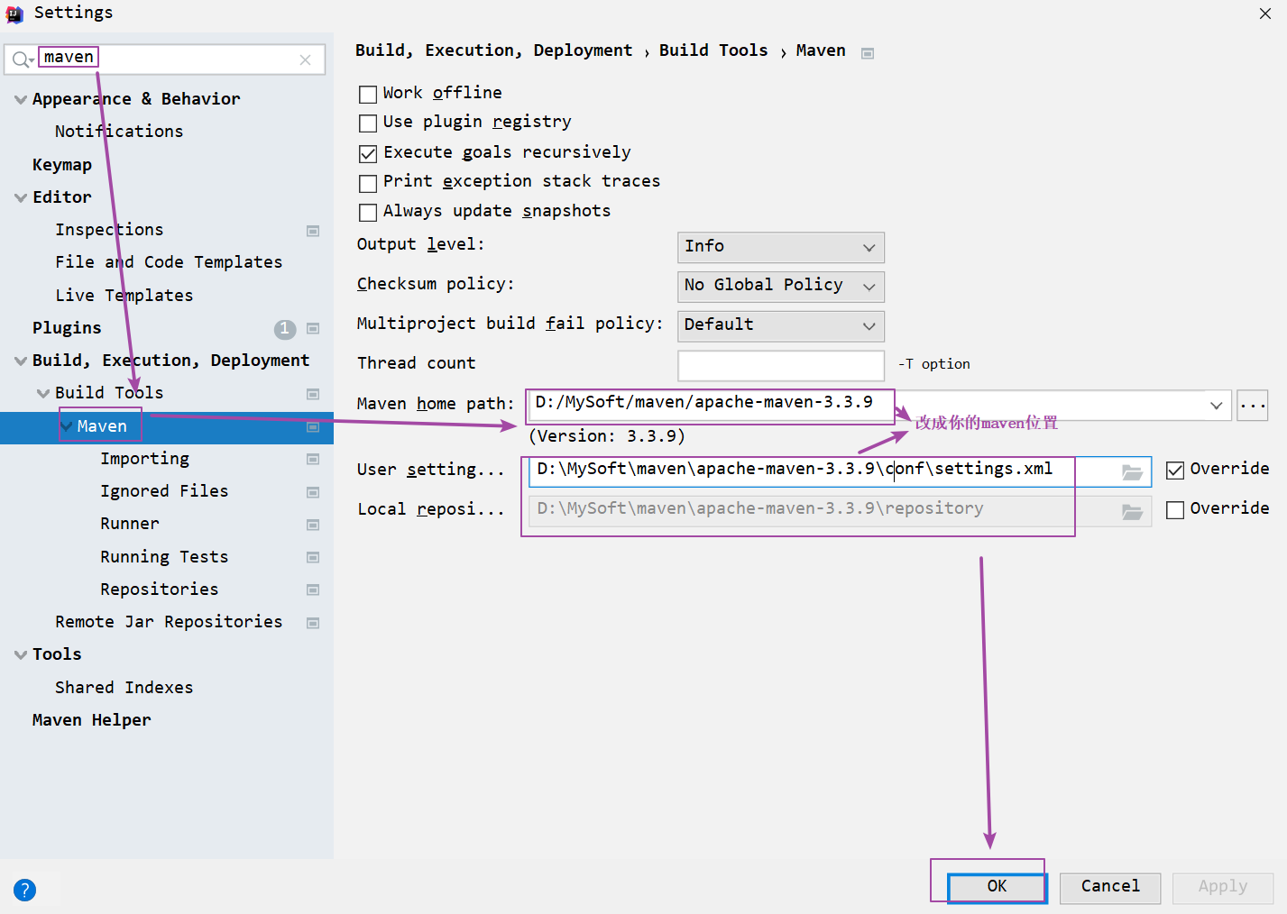1287x914 pixels.
Task: Click Build Tools in the breadcrumb
Action: (713, 50)
